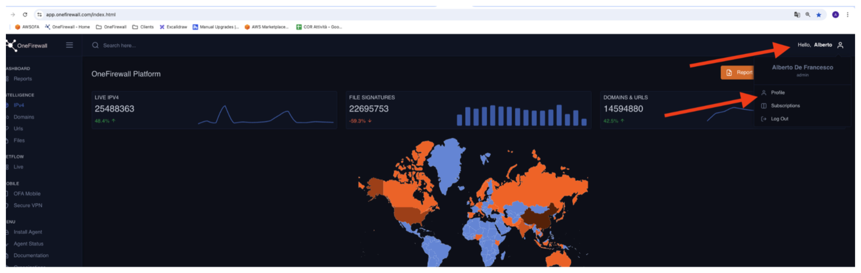Open Domains in the sidebar
Viewport: 861px width, 273px height.
point(24,117)
